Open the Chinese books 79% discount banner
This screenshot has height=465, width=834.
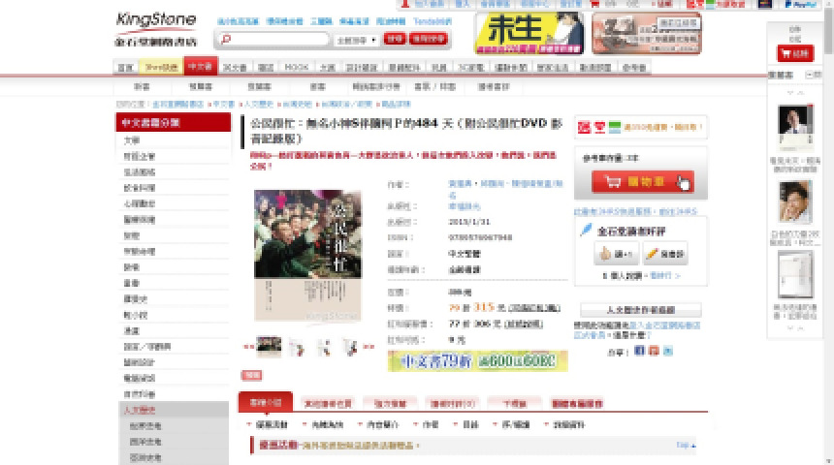pyautogui.click(x=477, y=360)
